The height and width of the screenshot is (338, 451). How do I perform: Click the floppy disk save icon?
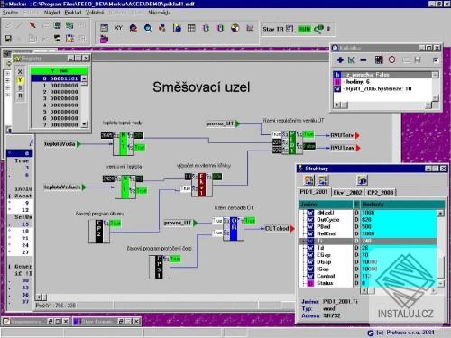(x=8, y=38)
